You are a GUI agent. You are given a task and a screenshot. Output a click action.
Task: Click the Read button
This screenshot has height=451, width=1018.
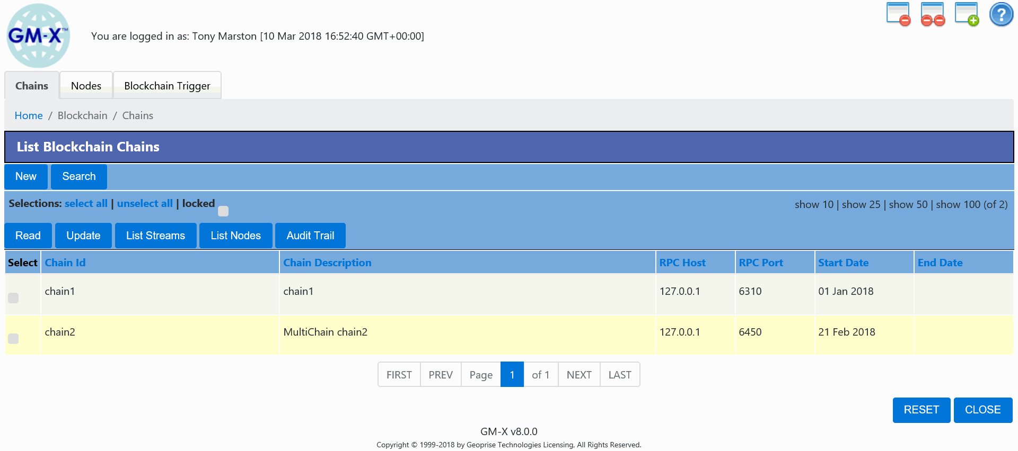point(28,236)
